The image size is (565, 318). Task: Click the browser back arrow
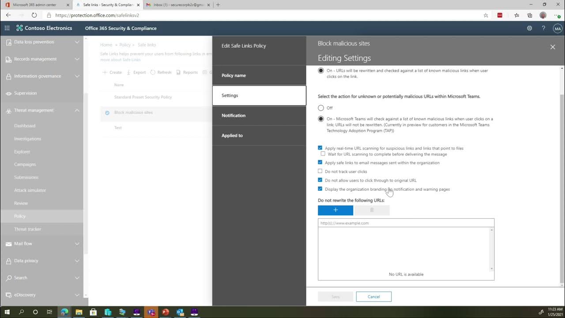coord(8,15)
